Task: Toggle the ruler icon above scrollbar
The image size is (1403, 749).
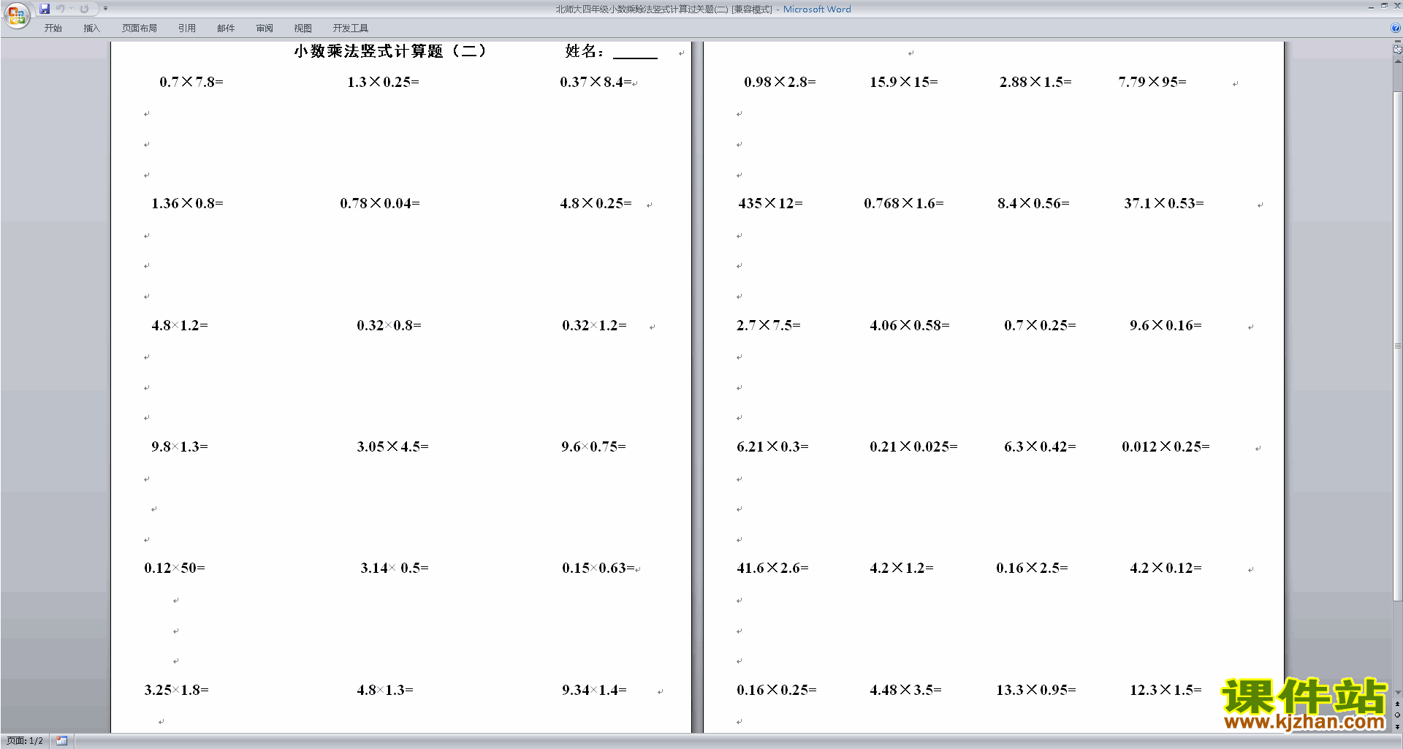Action: pos(1397,50)
